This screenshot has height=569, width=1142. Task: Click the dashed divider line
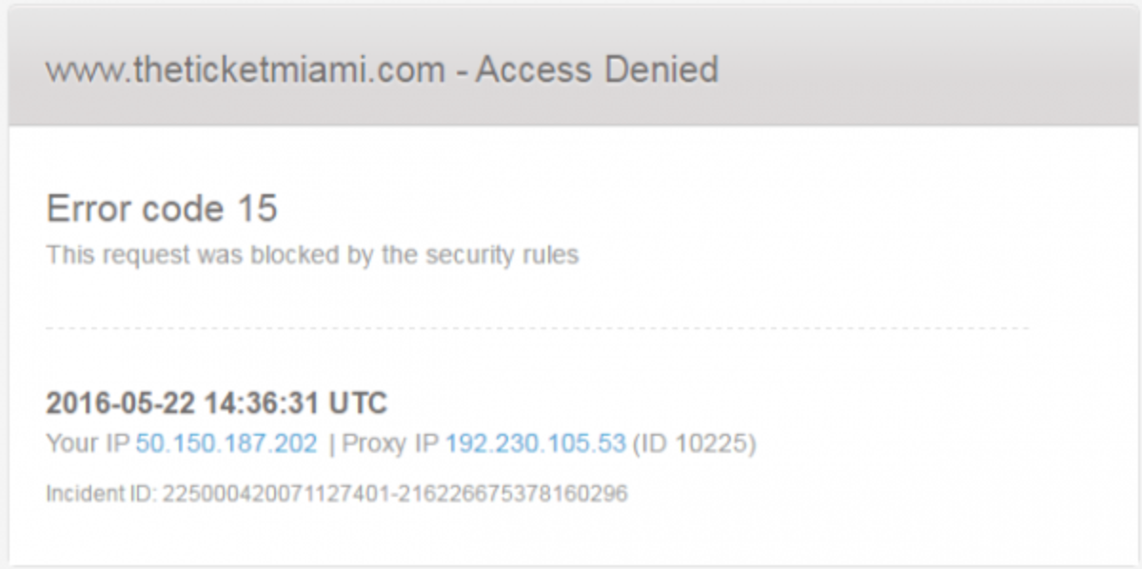pyautogui.click(x=537, y=328)
